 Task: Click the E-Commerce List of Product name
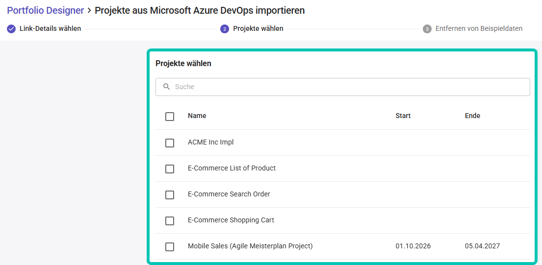click(x=232, y=169)
